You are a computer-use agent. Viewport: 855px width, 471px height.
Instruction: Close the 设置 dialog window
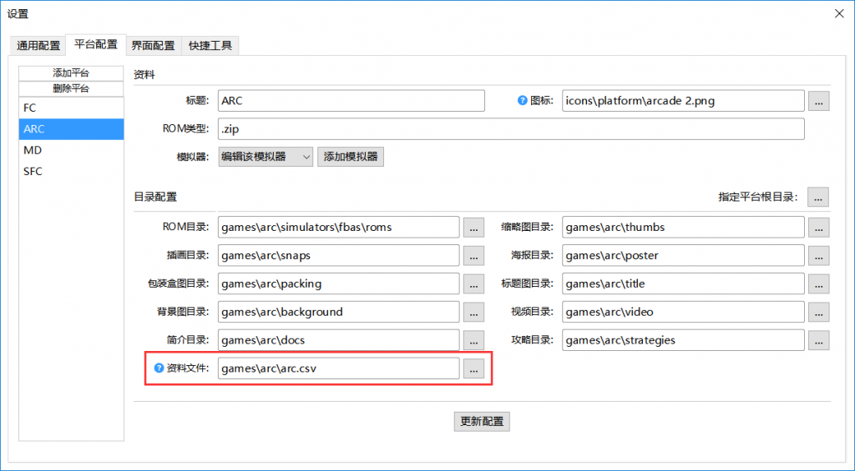point(838,13)
